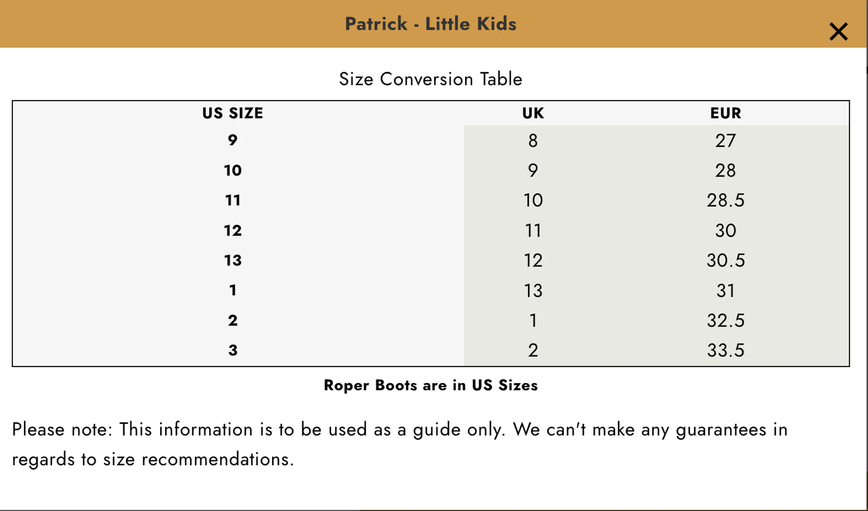Screen dimensions: 868x511
Task: Click the 'Patrick - Little Kids' title
Action: coord(431,24)
